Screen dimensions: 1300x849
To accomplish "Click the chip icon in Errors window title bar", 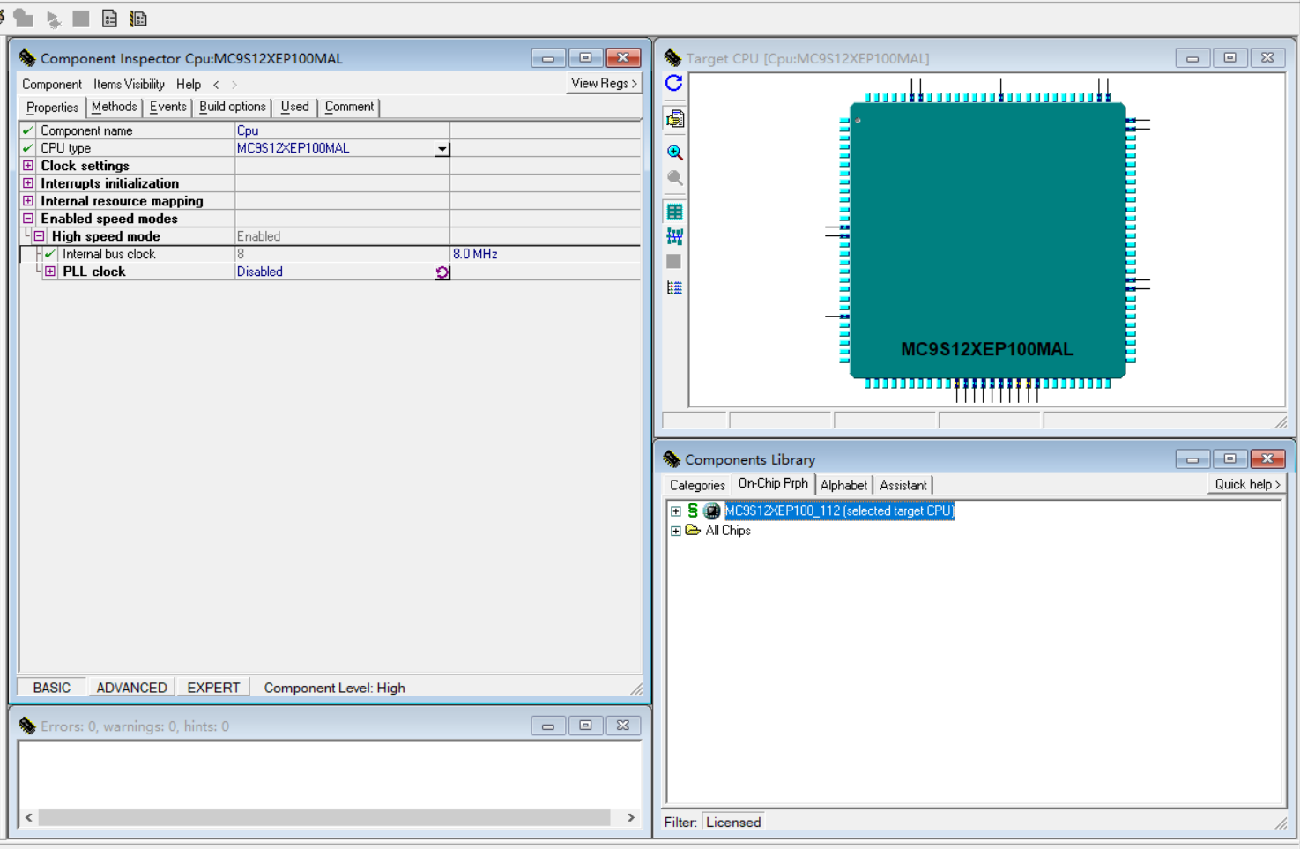I will (x=27, y=726).
